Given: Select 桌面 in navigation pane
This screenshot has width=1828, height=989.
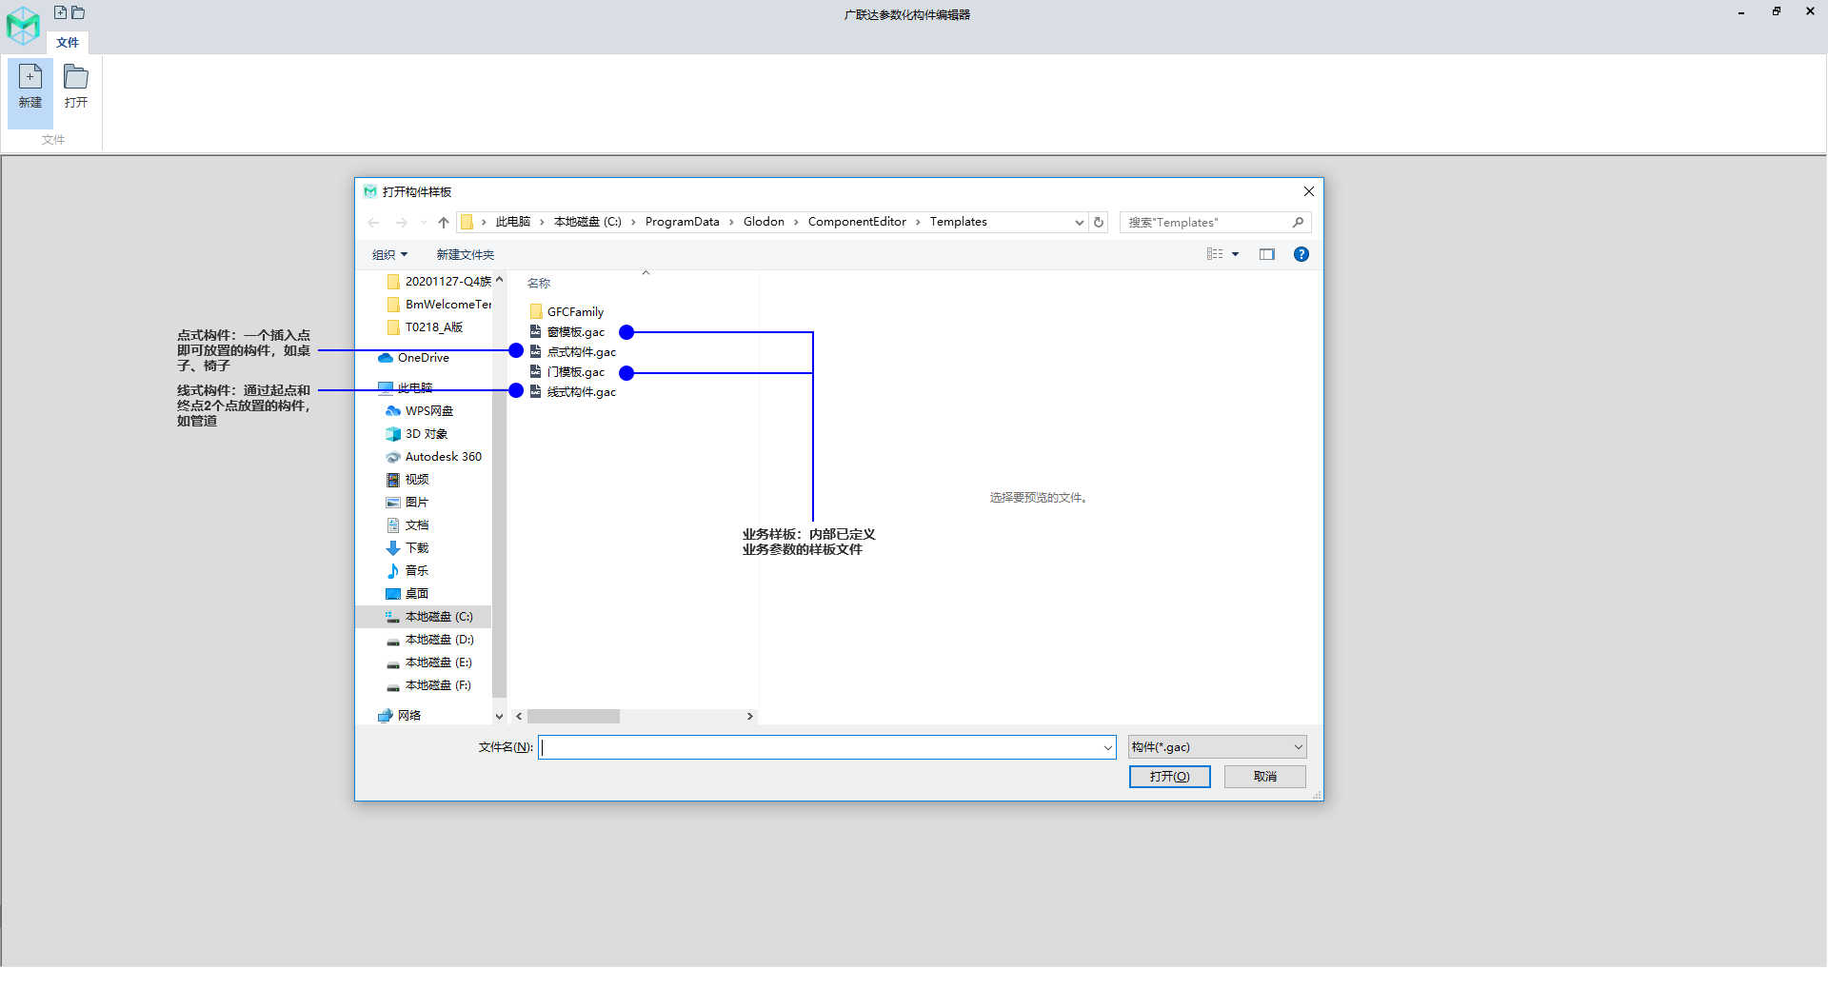Looking at the screenshot, I should [x=407, y=594].
